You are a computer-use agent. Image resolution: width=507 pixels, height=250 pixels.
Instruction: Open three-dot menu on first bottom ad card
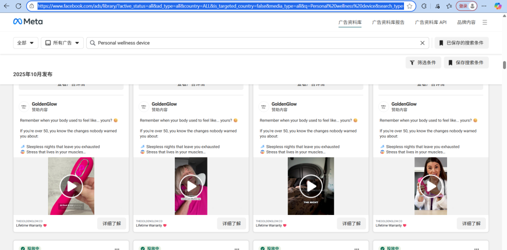pyautogui.click(x=117, y=248)
